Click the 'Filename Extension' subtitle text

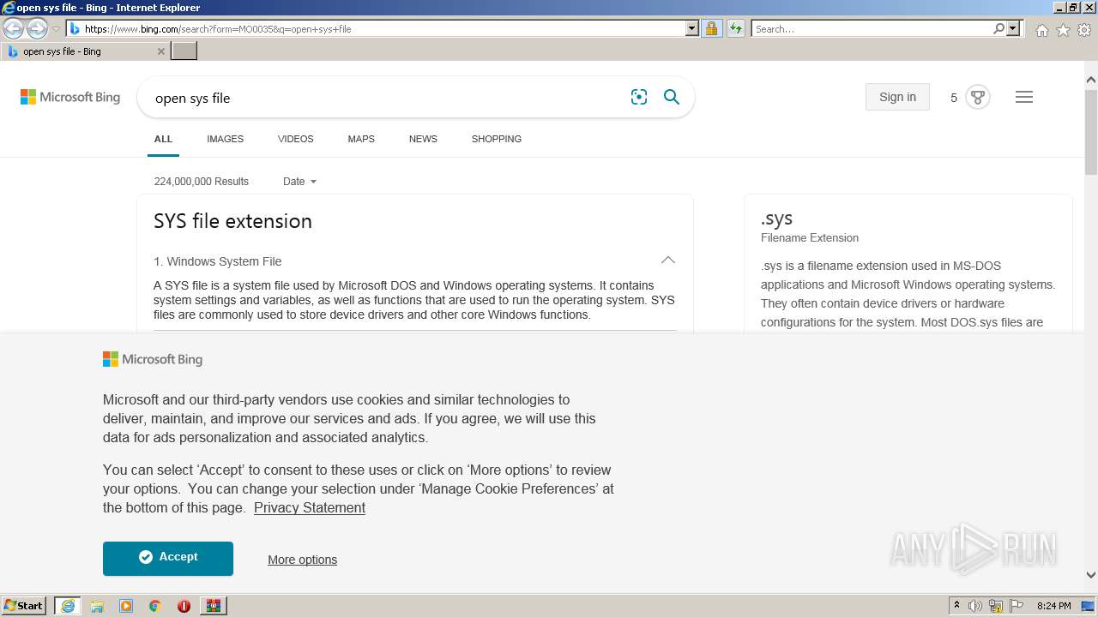coord(810,238)
